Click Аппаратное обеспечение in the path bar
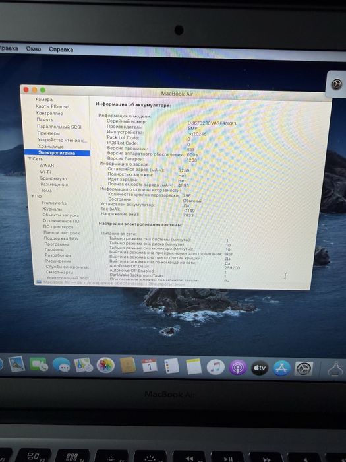This screenshot has height=462, width=346. pos(115,284)
